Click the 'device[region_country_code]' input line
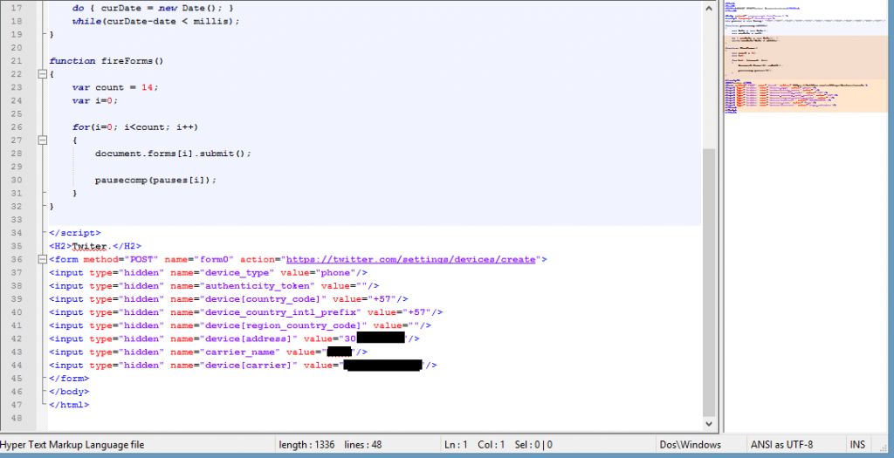This screenshot has height=458, width=894. (240, 326)
